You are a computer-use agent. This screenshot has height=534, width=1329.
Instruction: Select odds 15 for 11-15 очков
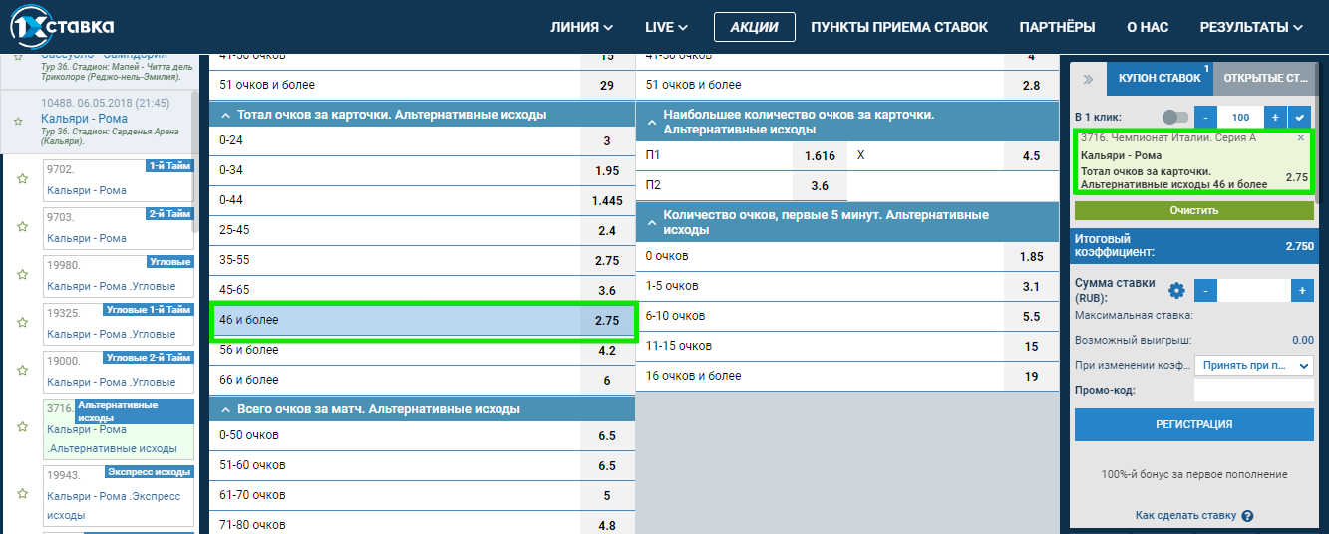click(x=1032, y=347)
